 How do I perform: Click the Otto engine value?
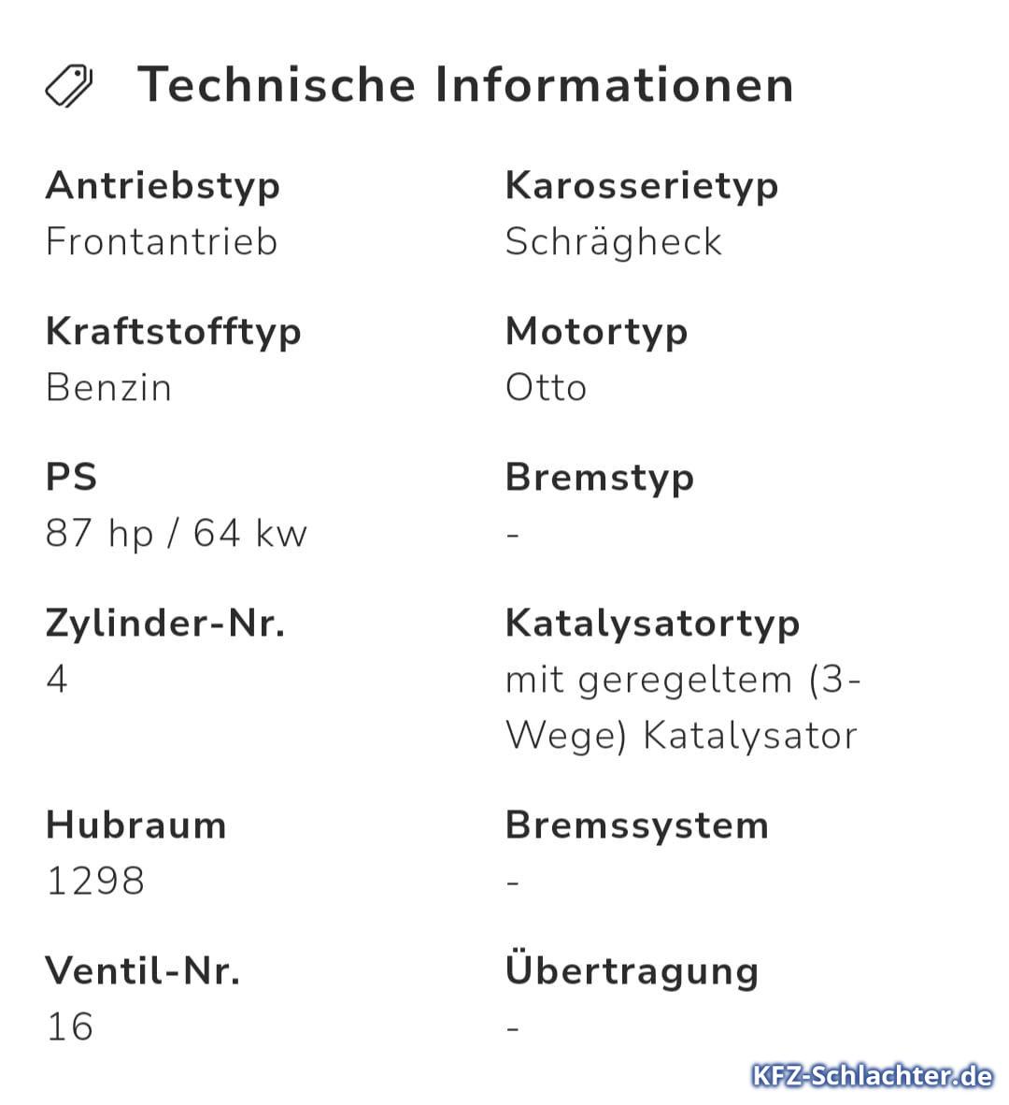tap(546, 388)
